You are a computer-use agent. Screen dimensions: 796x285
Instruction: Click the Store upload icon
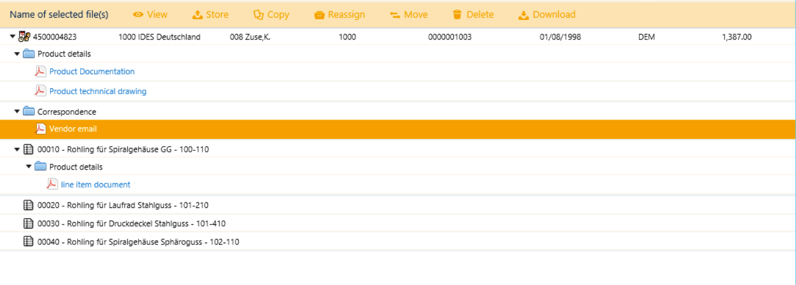pyautogui.click(x=197, y=15)
